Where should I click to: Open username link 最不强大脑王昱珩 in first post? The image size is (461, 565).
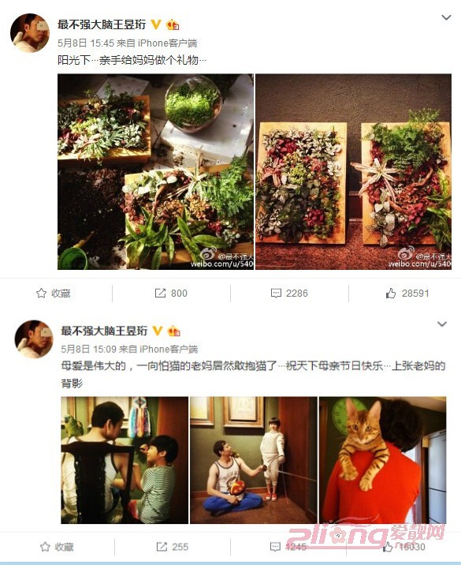click(102, 24)
